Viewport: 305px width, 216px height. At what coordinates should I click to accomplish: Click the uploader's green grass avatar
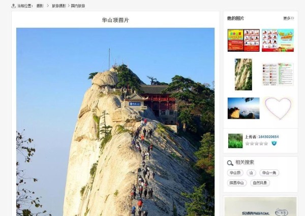pyautogui.click(x=235, y=141)
